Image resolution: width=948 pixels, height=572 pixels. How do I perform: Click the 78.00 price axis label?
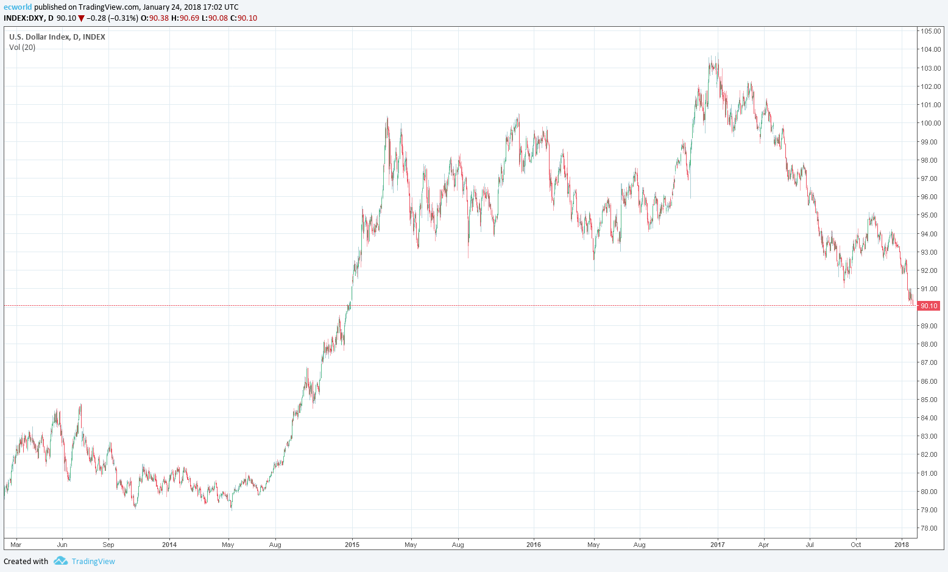pyautogui.click(x=929, y=528)
